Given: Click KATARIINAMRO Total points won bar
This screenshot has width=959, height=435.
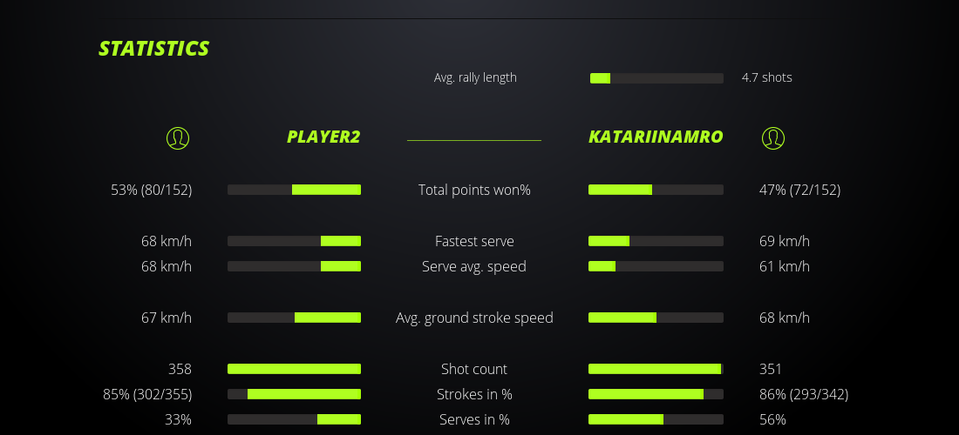Looking at the screenshot, I should (656, 190).
